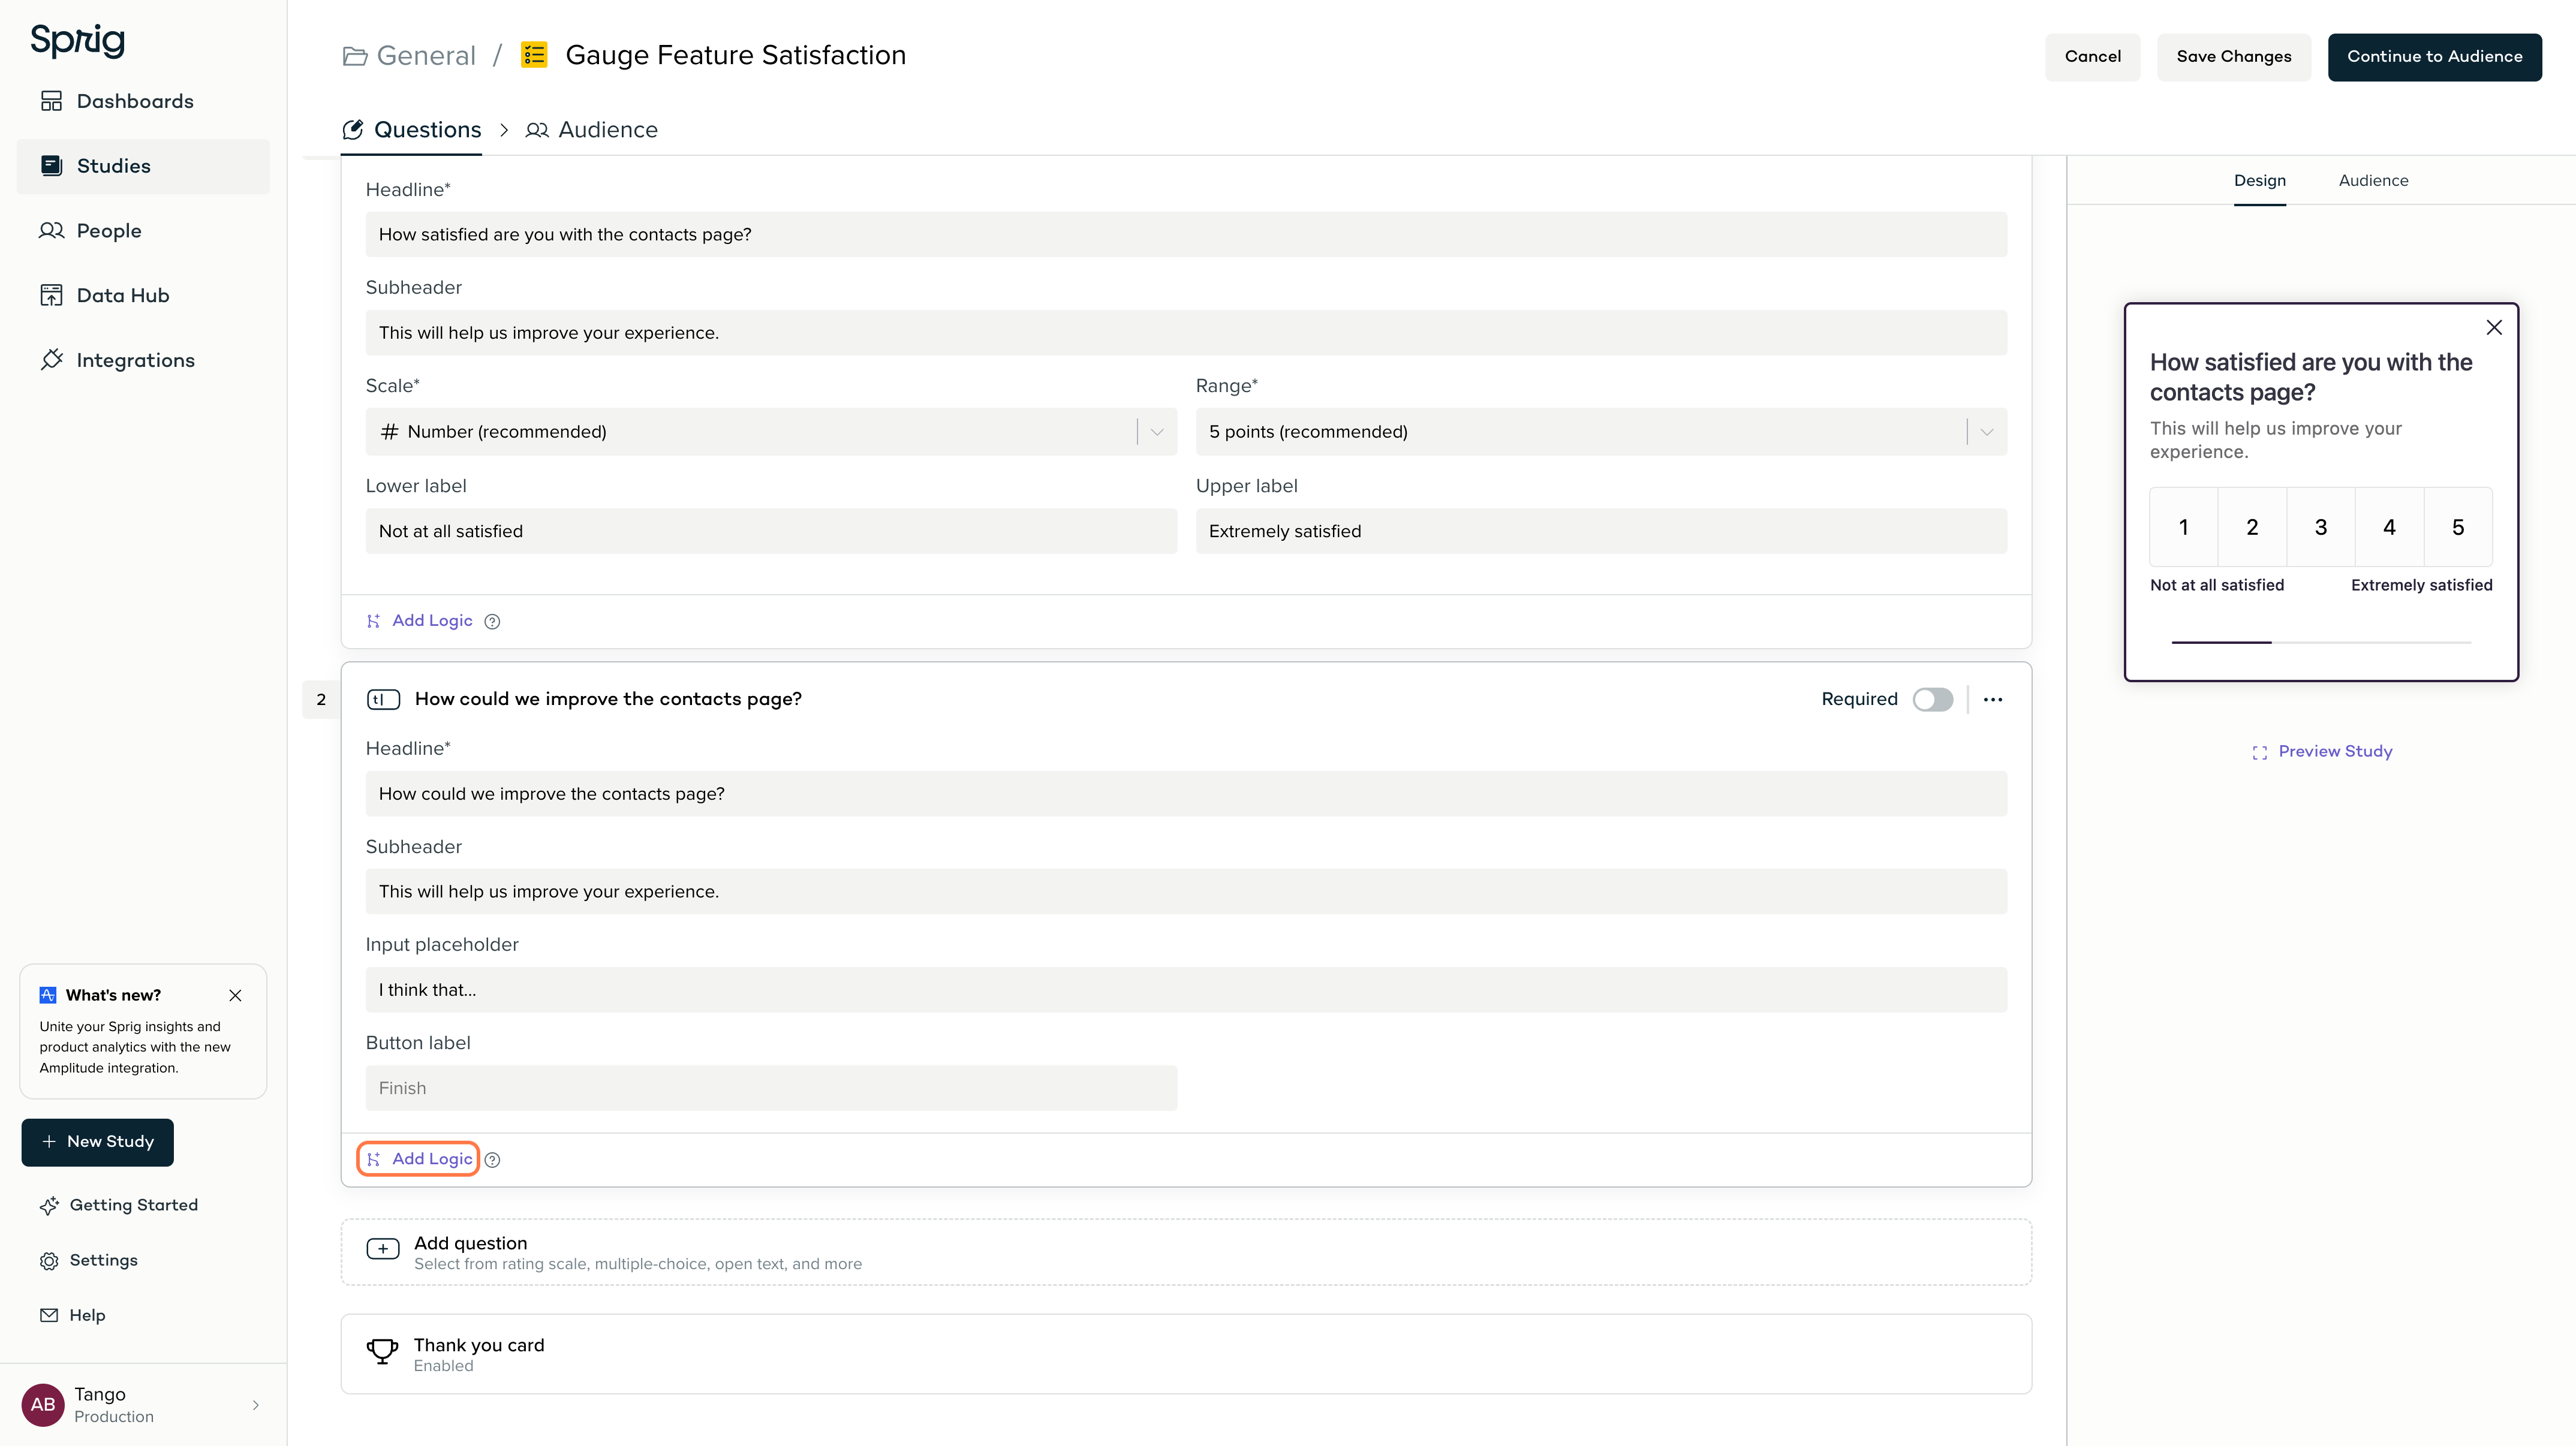Edit the Lower label field
This screenshot has height=1446, width=2576.
pos(771,531)
